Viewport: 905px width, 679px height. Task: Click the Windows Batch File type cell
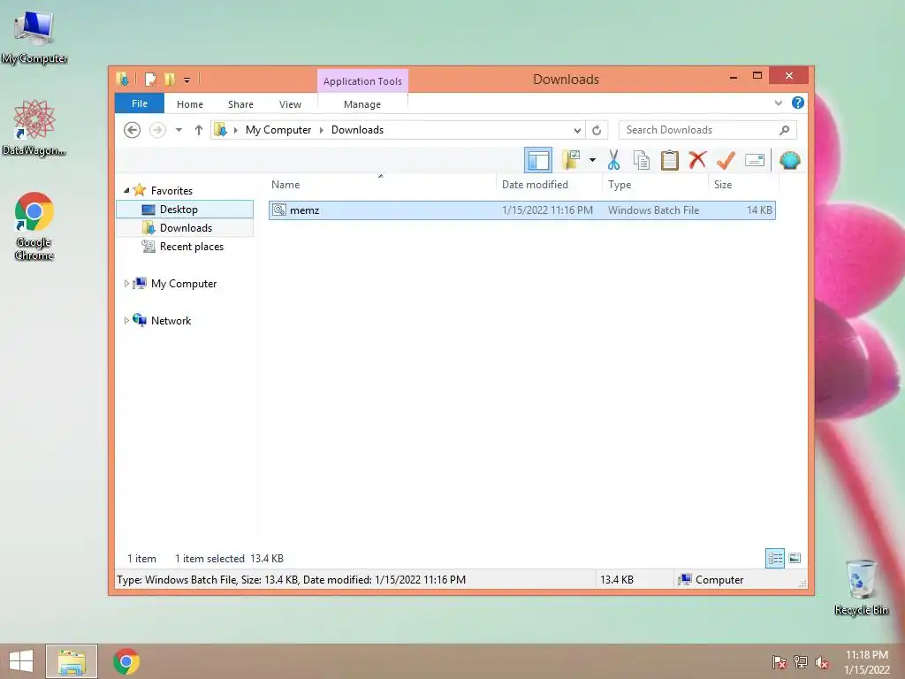(653, 210)
